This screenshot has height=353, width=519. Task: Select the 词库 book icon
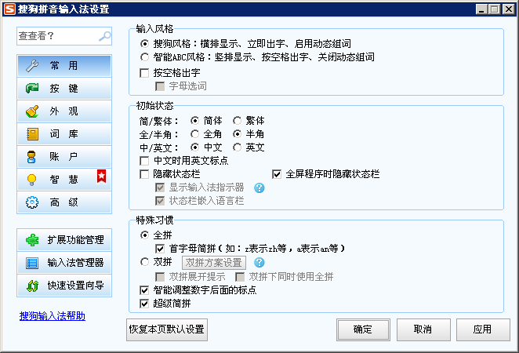click(x=32, y=134)
